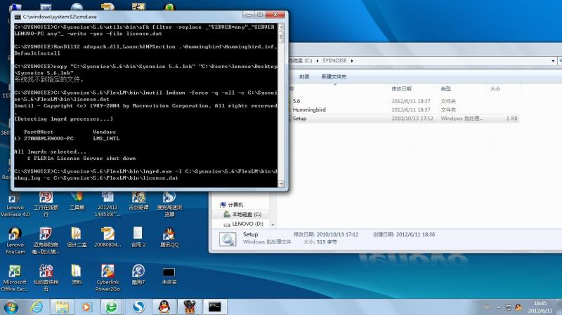Open the address bar history dropdown
This screenshot has height=315, width=562.
click(x=553, y=61)
